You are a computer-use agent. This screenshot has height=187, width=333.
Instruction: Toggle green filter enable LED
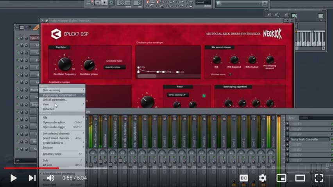tap(204, 96)
